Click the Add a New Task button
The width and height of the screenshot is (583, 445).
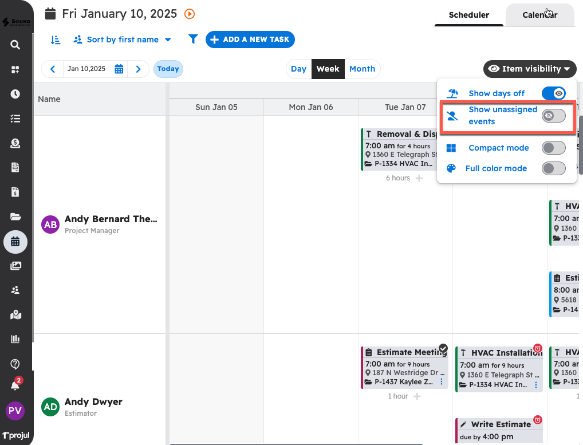250,40
